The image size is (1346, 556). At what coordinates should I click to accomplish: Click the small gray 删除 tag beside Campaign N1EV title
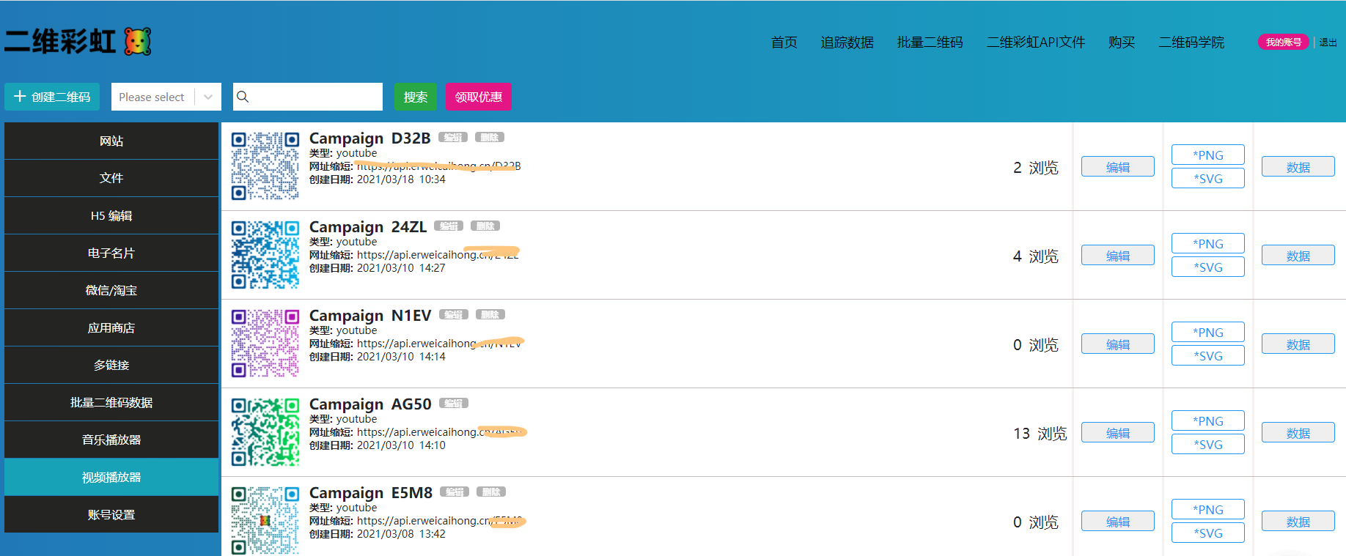coord(490,315)
